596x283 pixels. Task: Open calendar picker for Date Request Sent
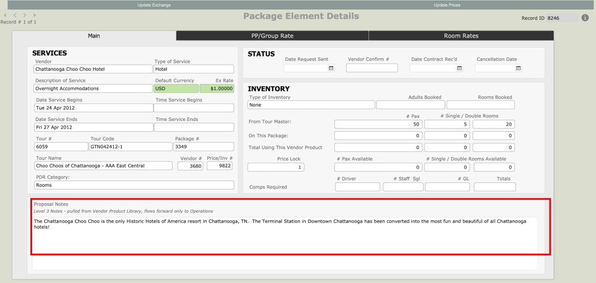click(331, 69)
